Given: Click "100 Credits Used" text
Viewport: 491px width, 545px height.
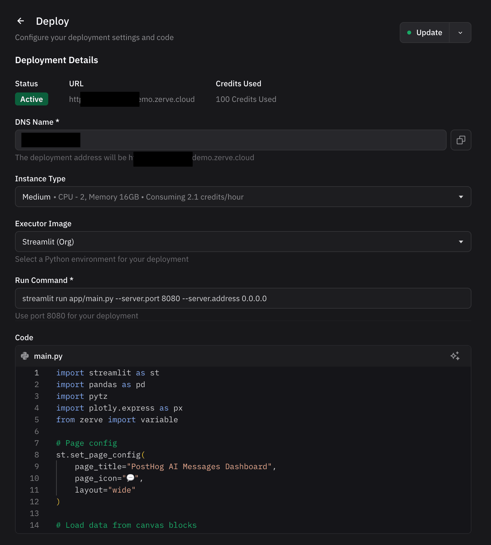Looking at the screenshot, I should 246,99.
